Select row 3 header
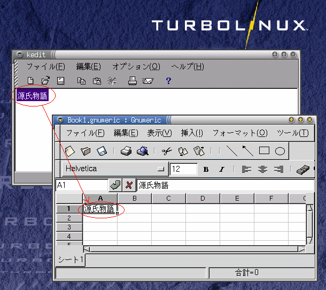 pyautogui.click(x=69, y=227)
